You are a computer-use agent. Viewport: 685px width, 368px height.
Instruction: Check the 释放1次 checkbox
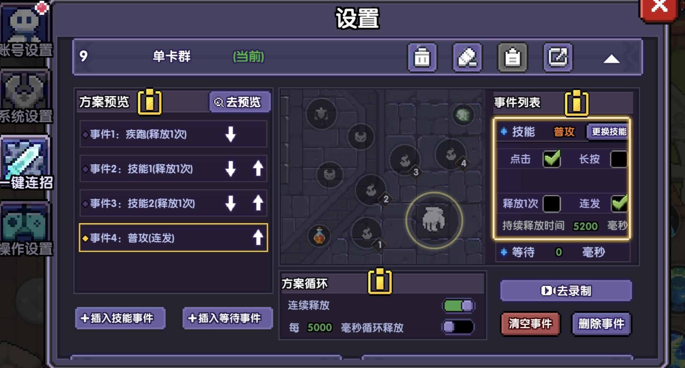551,204
